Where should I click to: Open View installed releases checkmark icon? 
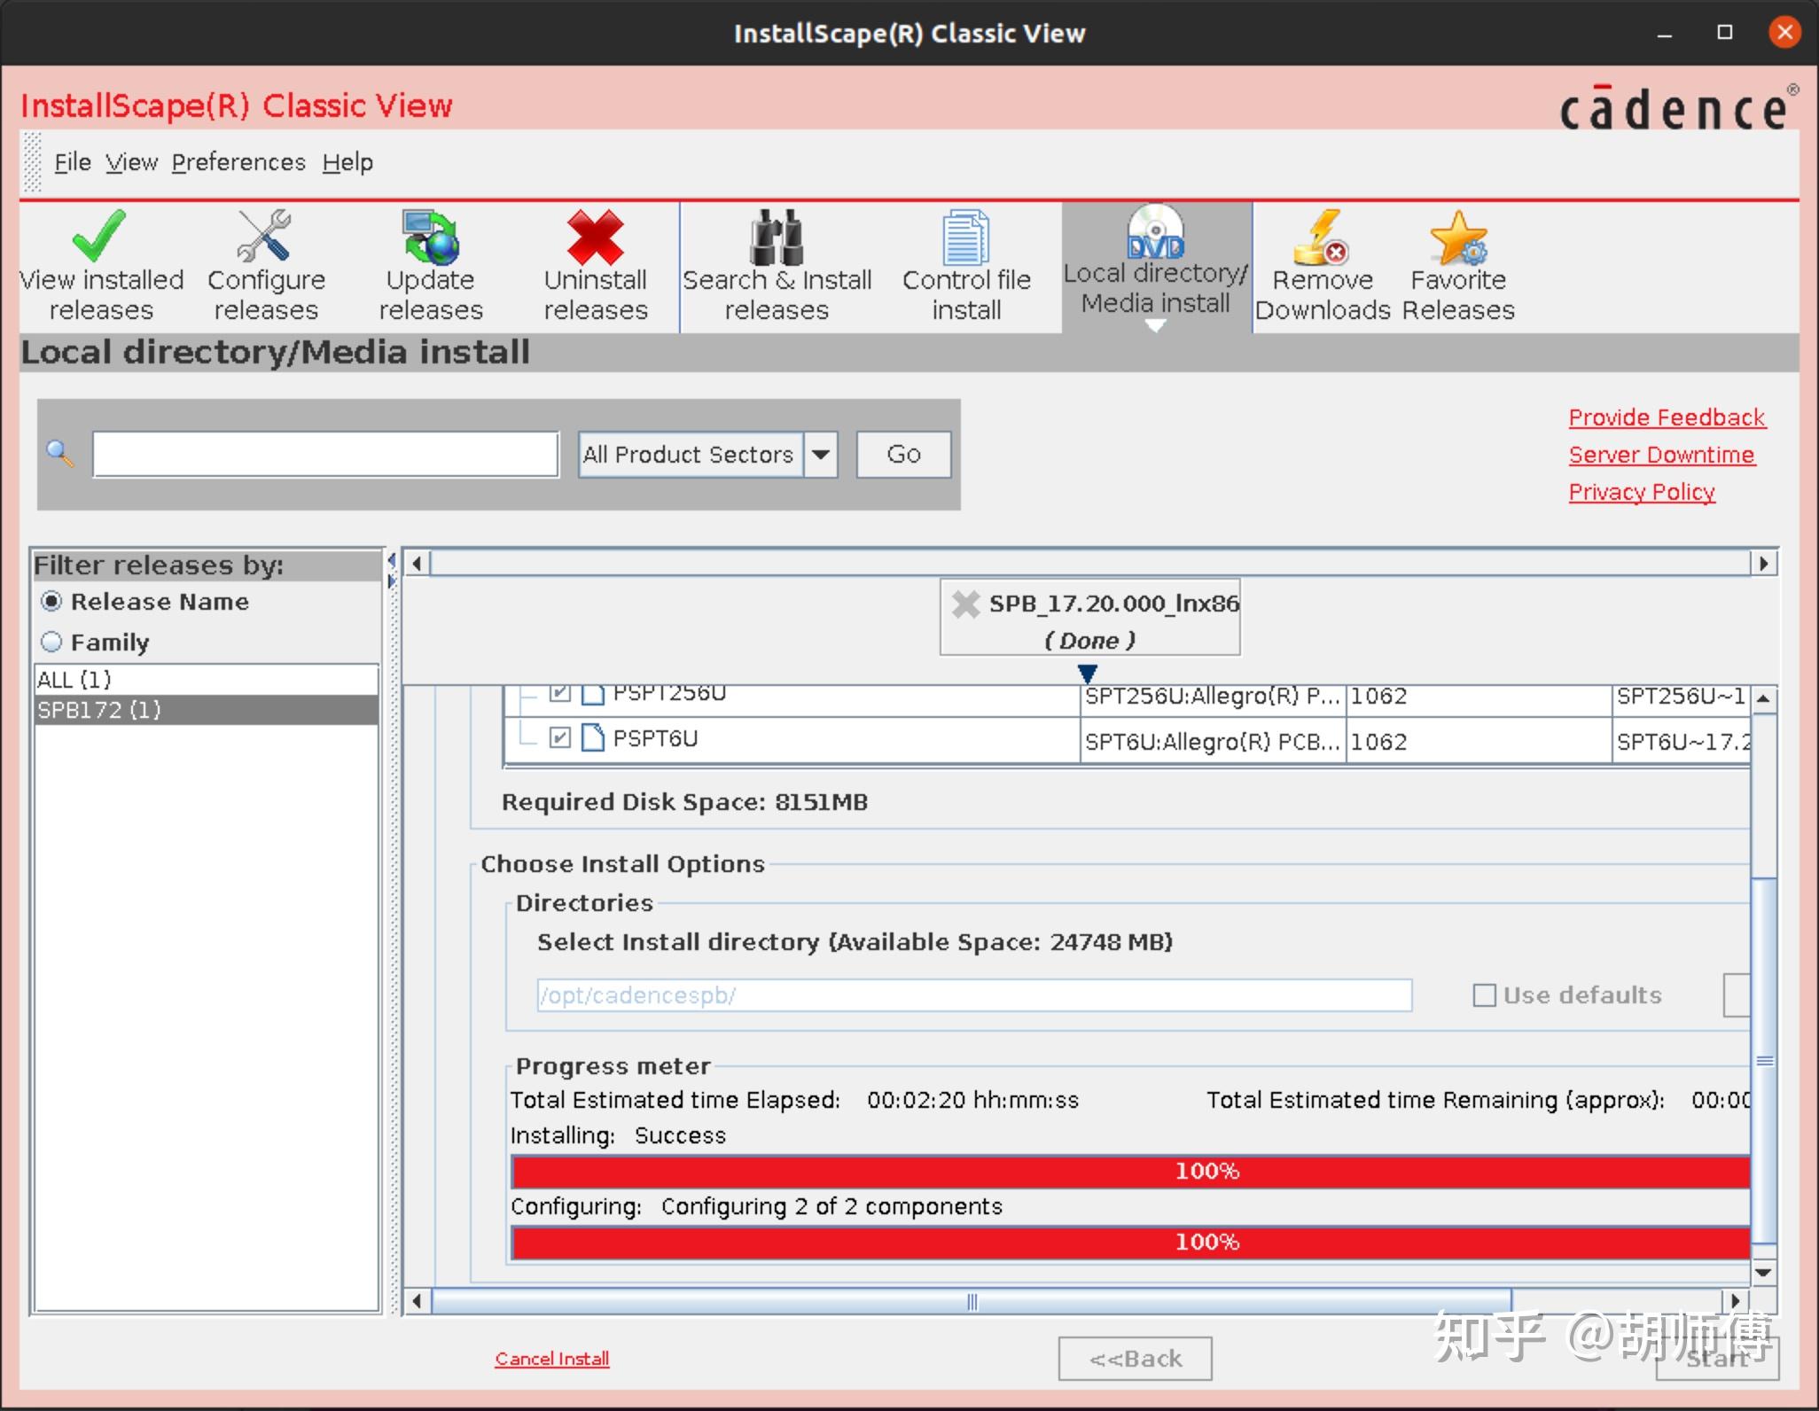pyautogui.click(x=99, y=236)
